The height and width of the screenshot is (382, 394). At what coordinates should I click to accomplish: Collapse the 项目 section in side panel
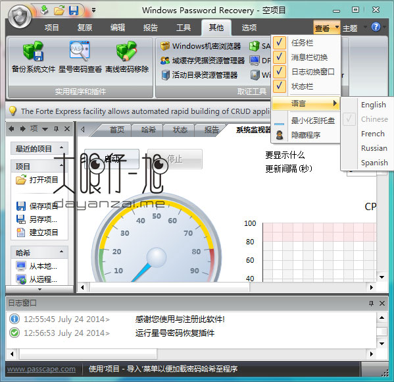pos(62,165)
